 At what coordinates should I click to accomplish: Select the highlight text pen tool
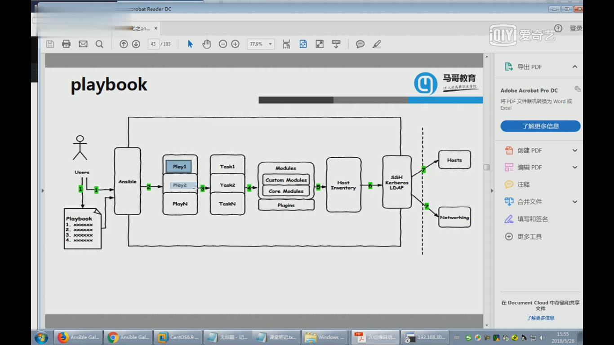tap(377, 44)
